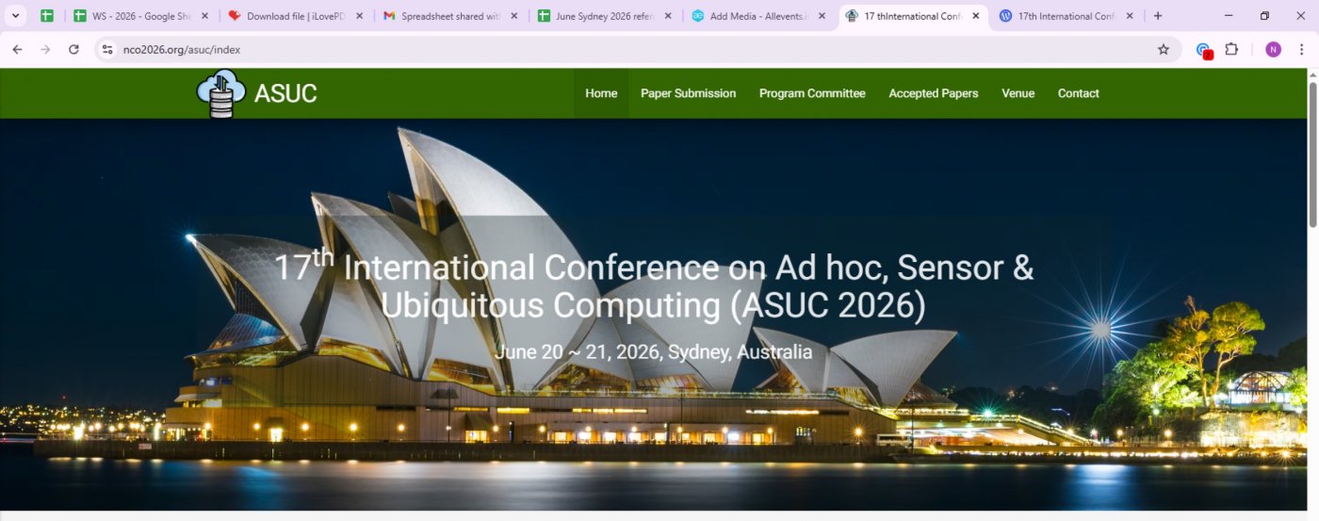Open the Paper Submission menu item
Viewport: 1319px width, 521px height.
click(x=688, y=93)
